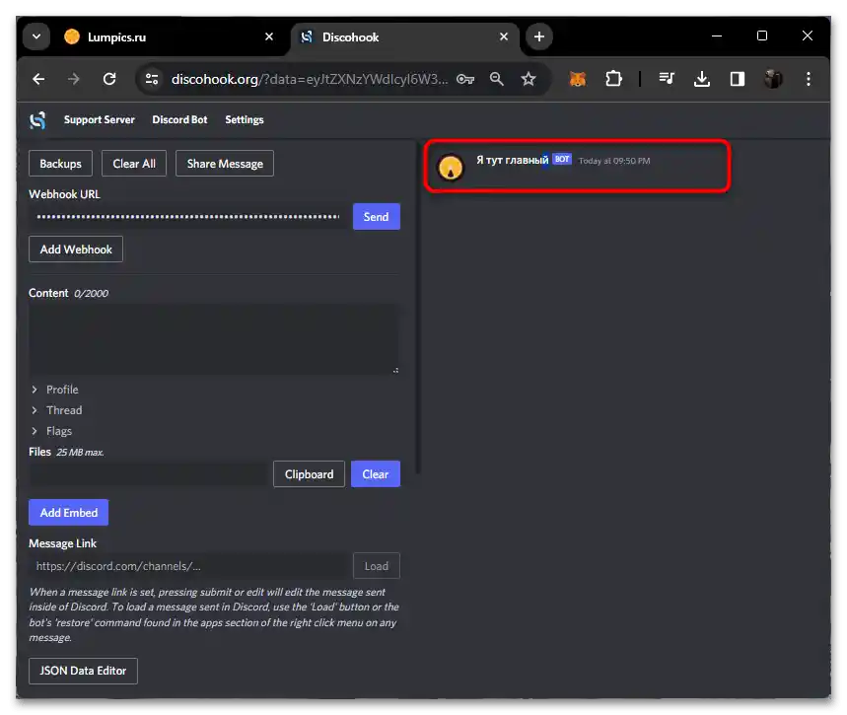Click the Files input field
The height and width of the screenshot is (715, 847).
(148, 474)
